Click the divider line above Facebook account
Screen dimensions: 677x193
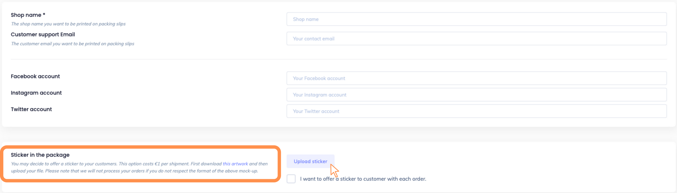pyautogui.click(x=338, y=59)
